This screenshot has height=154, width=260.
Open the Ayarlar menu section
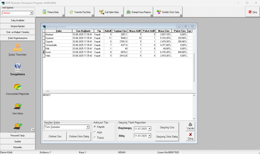[18, 141]
